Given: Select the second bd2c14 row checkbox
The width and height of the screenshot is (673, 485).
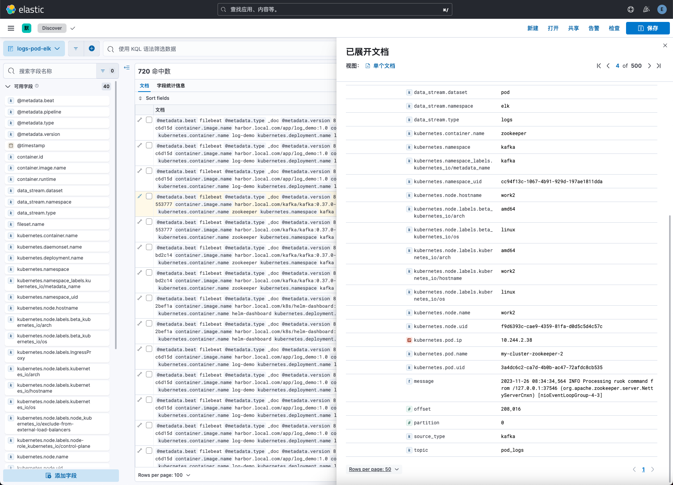Looking at the screenshot, I should (149, 272).
